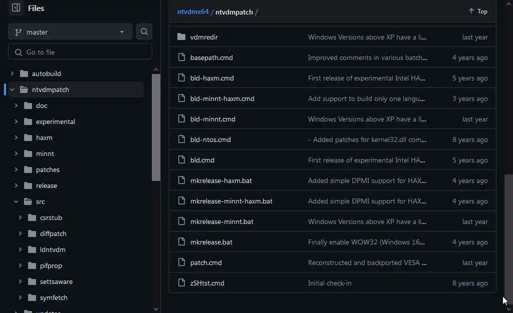Click the haxm folder icon in the tree
The width and height of the screenshot is (513, 313).
point(28,137)
